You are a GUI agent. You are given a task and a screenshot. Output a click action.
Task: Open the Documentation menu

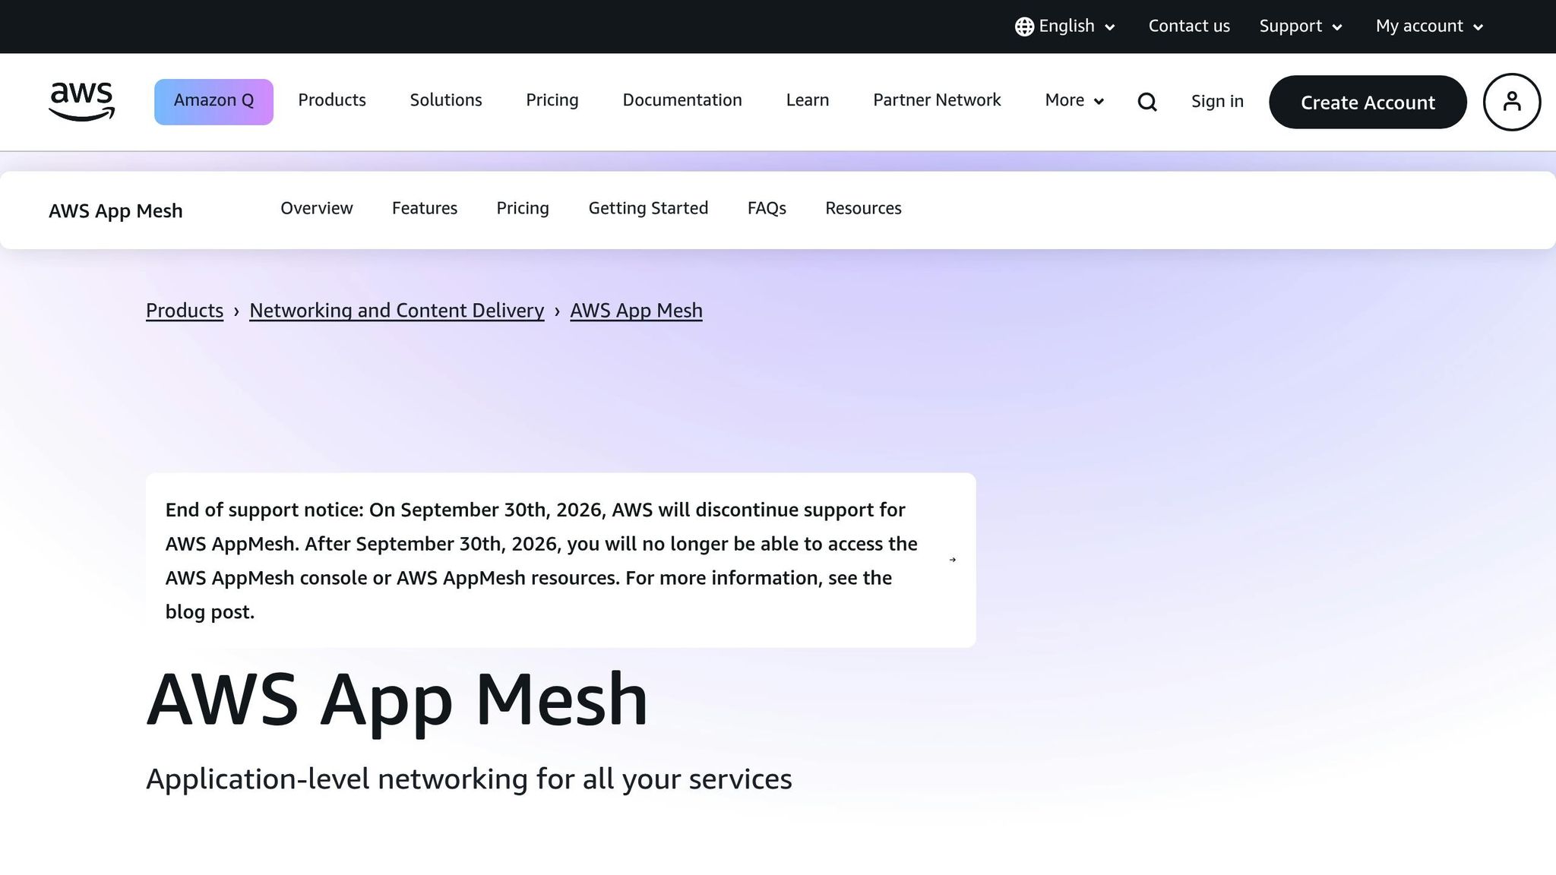682,100
